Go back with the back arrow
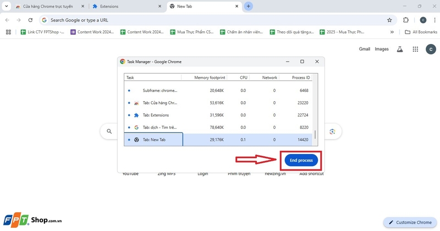This screenshot has width=440, height=231. click(7, 20)
